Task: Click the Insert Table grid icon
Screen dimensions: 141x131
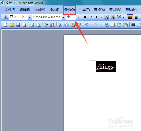Action: (x=119, y=25)
